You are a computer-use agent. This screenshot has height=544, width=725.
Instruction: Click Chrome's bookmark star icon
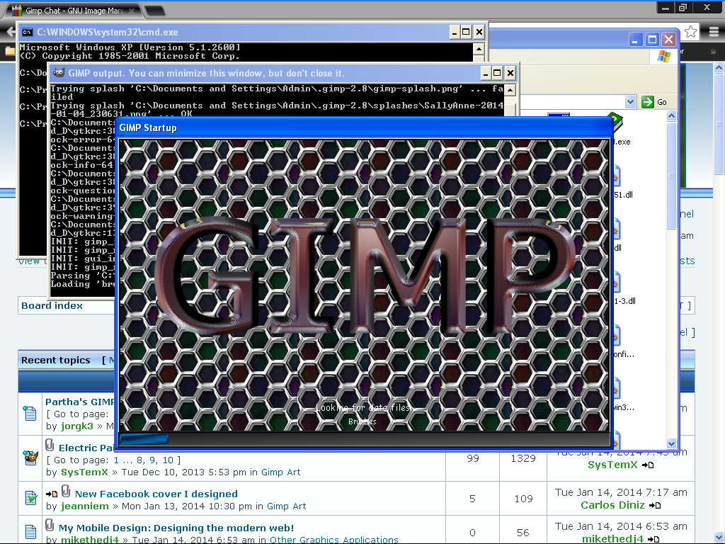point(690,32)
